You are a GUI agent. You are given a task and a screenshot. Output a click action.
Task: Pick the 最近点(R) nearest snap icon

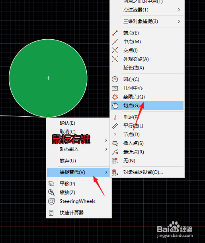[115, 152]
